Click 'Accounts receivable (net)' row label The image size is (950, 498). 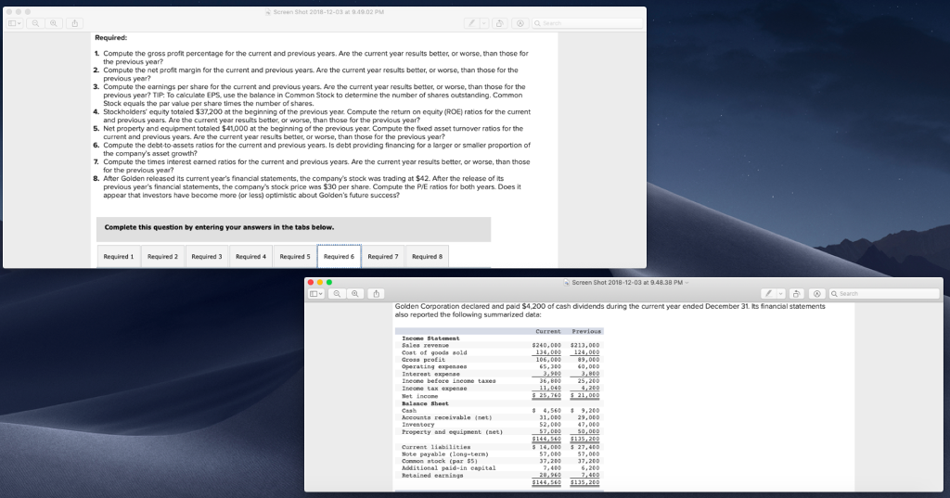coord(447,417)
